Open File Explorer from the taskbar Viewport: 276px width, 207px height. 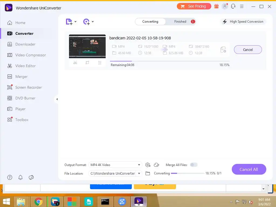pyautogui.click(x=21, y=202)
